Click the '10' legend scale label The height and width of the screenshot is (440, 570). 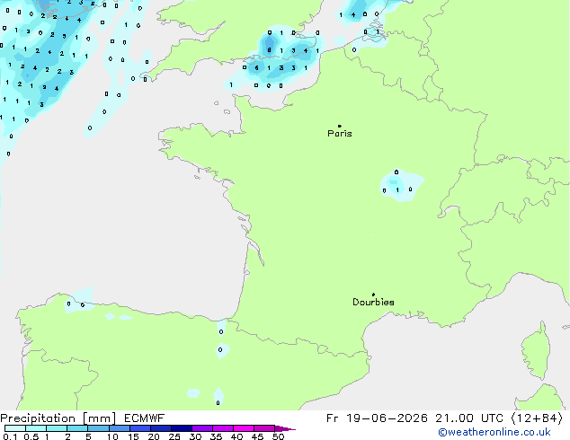coord(112,436)
